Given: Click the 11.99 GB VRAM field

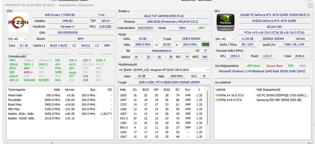Looking at the screenshot, I should tap(247, 39).
